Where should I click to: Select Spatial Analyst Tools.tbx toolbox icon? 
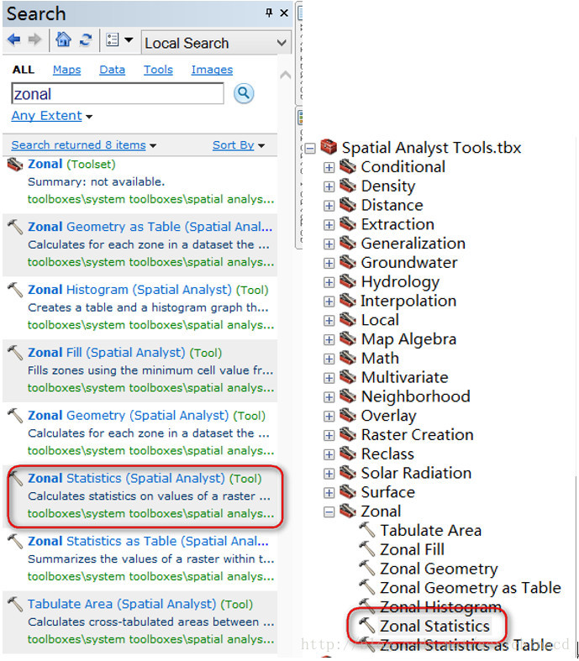(x=329, y=147)
